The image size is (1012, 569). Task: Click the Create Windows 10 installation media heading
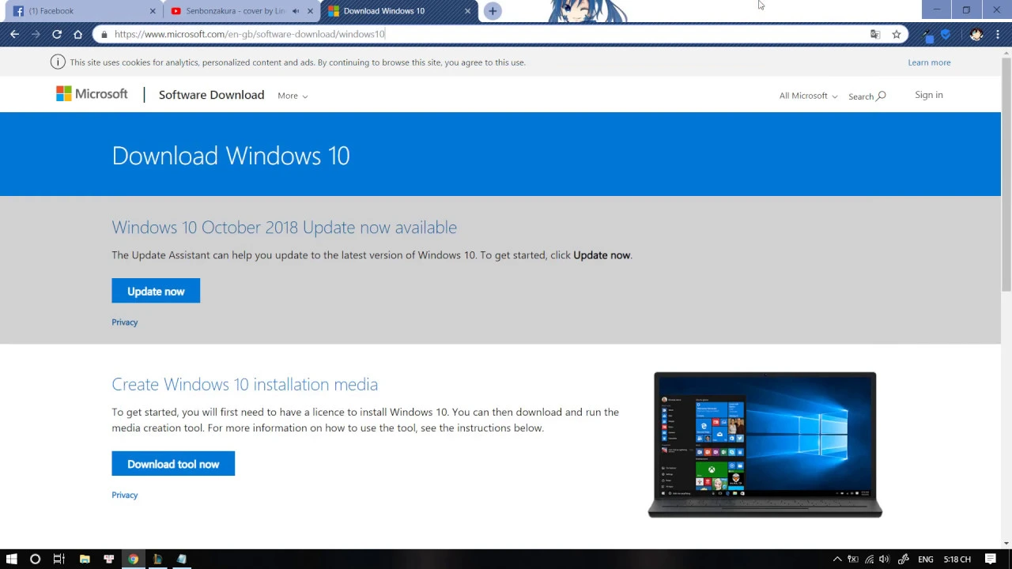tap(244, 385)
